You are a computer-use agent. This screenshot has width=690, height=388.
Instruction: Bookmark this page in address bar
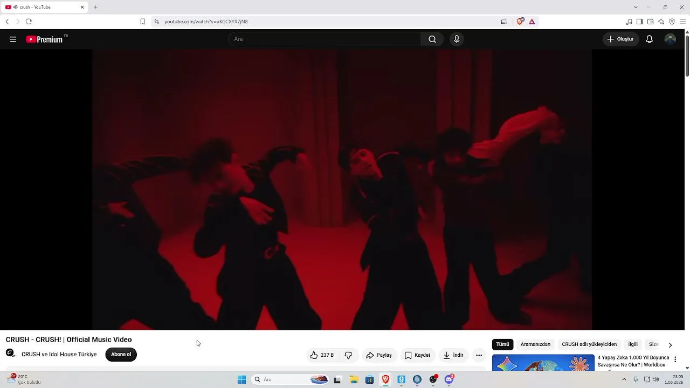click(x=143, y=22)
